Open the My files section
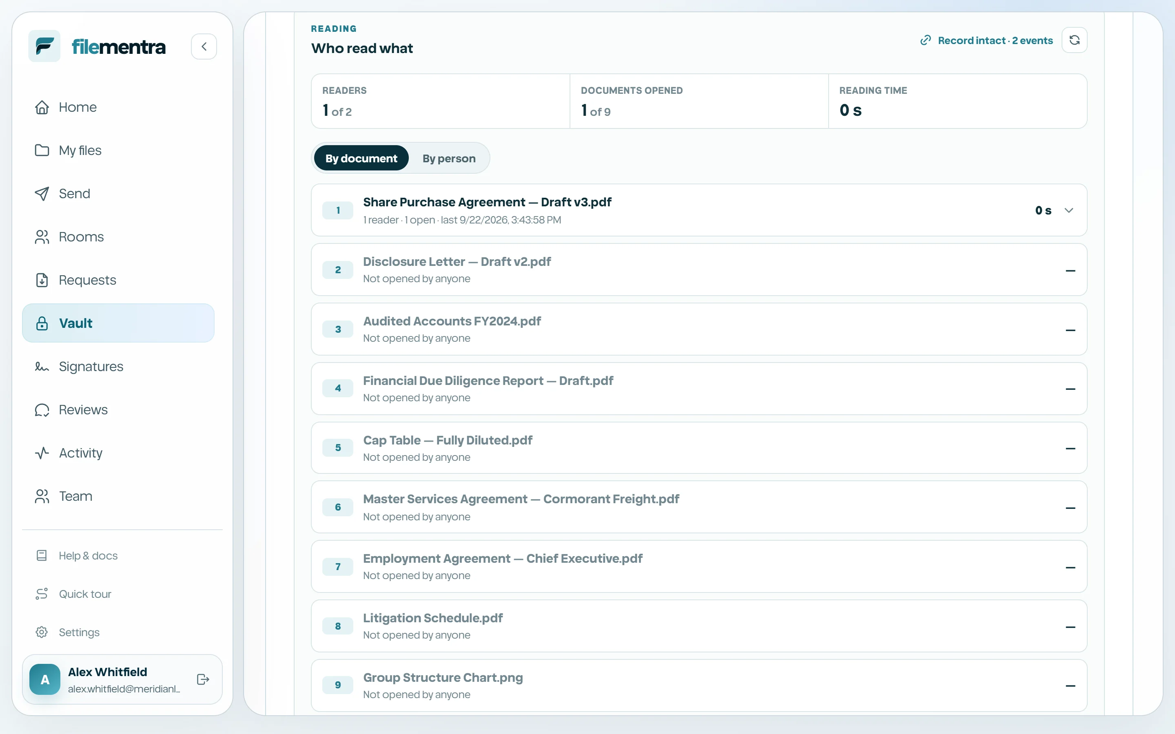The image size is (1175, 734). [118, 150]
